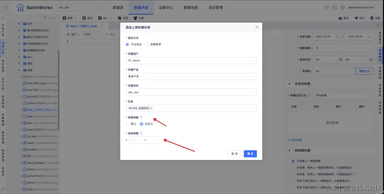Open the settings gear icon in header
This screenshot has height=194, width=384.
(x=342, y=7)
